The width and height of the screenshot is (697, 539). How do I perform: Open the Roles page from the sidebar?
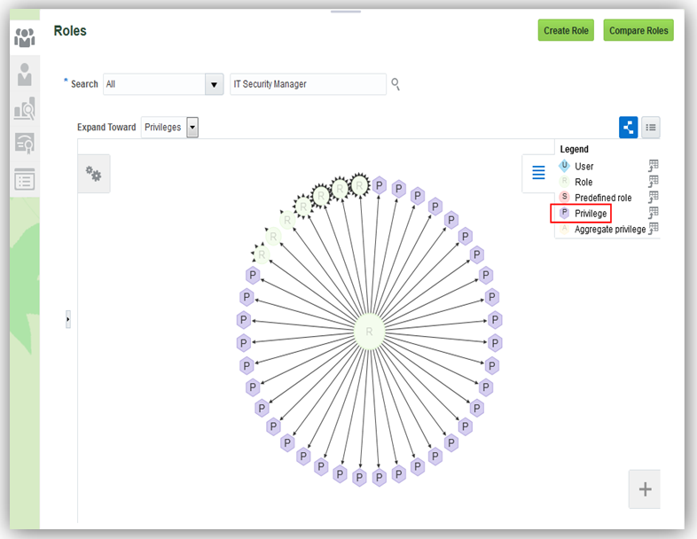coord(25,37)
